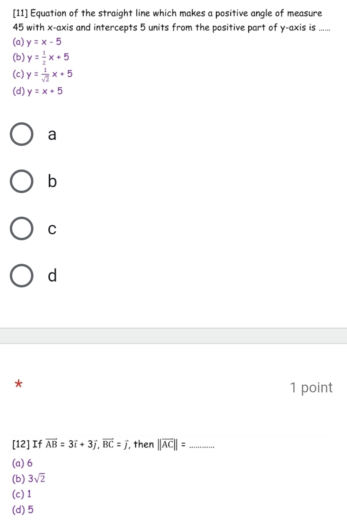
Task: Mark the radio button for option d
Action: [22, 276]
